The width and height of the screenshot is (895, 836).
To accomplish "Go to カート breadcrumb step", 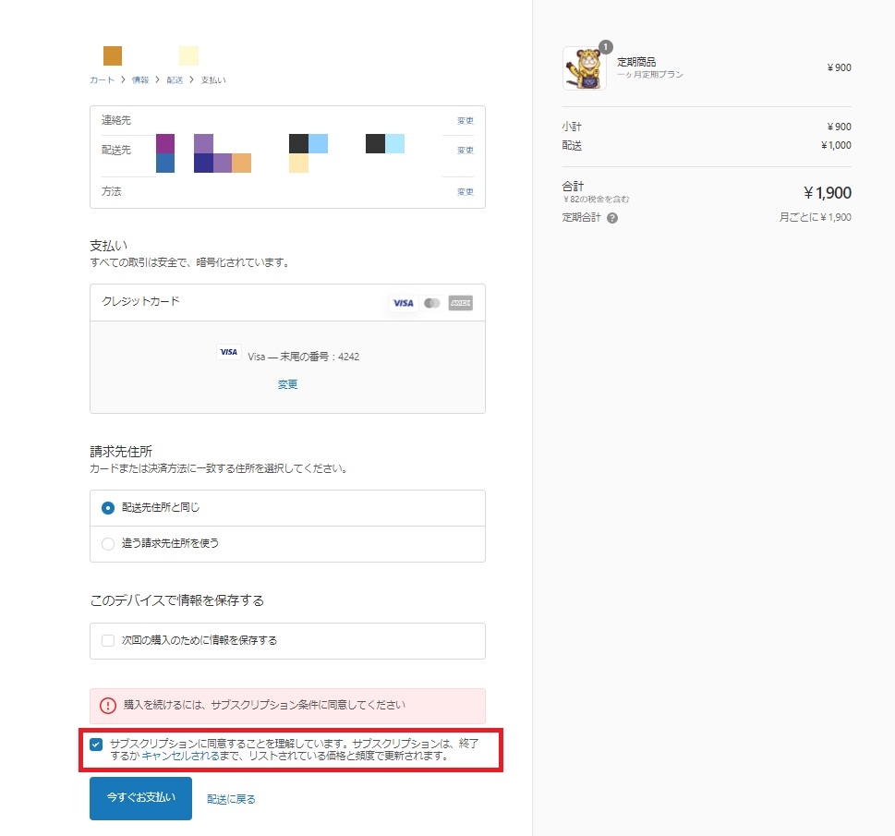I will pos(103,80).
